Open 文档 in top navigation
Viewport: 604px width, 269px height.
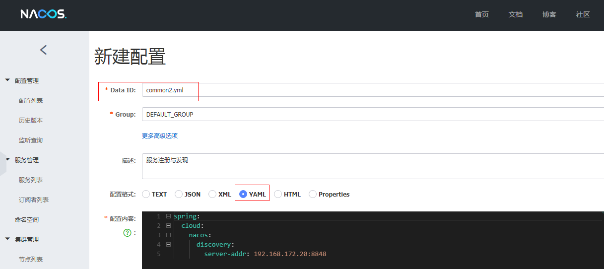click(516, 14)
